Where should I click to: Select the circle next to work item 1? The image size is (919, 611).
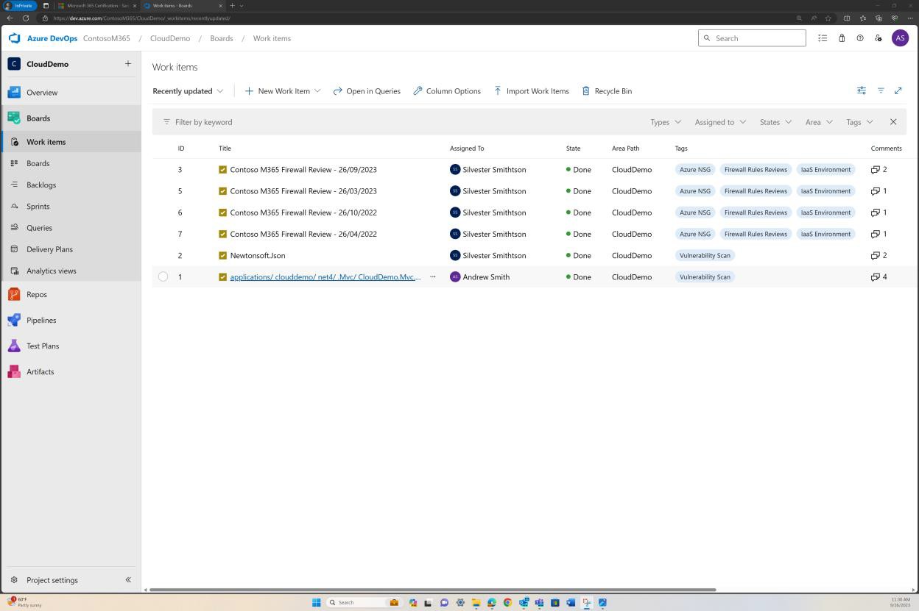163,276
